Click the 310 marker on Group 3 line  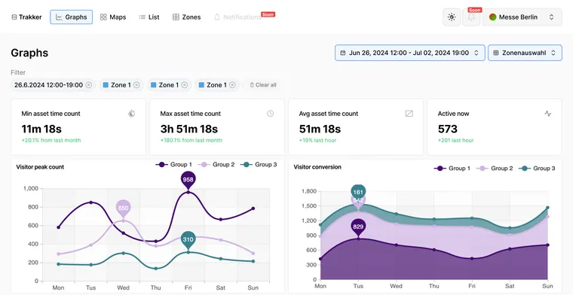pos(188,239)
